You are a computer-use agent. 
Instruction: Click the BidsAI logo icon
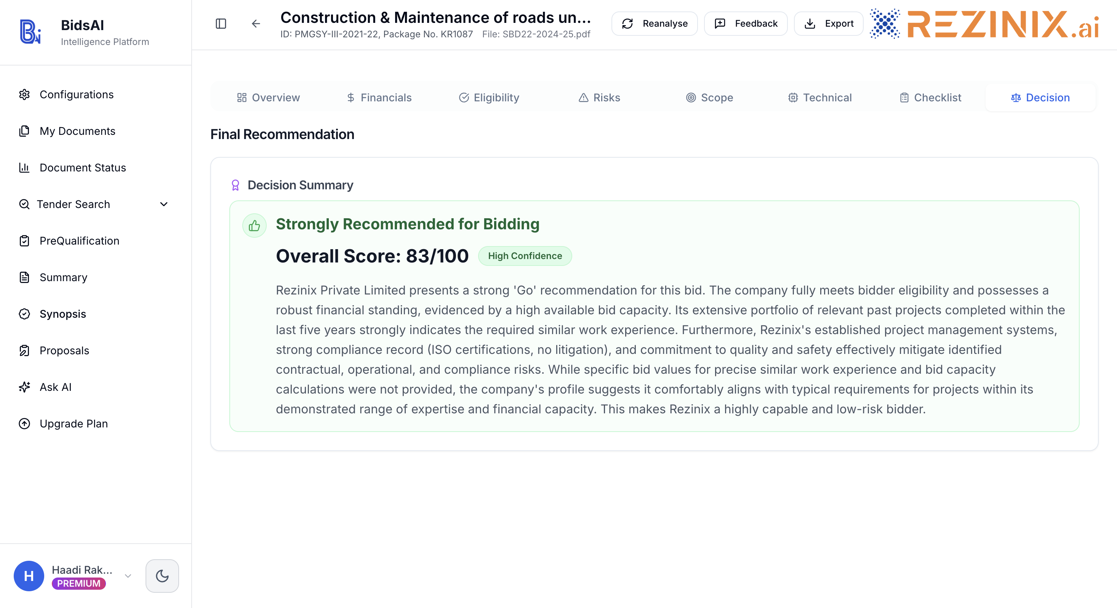point(30,32)
